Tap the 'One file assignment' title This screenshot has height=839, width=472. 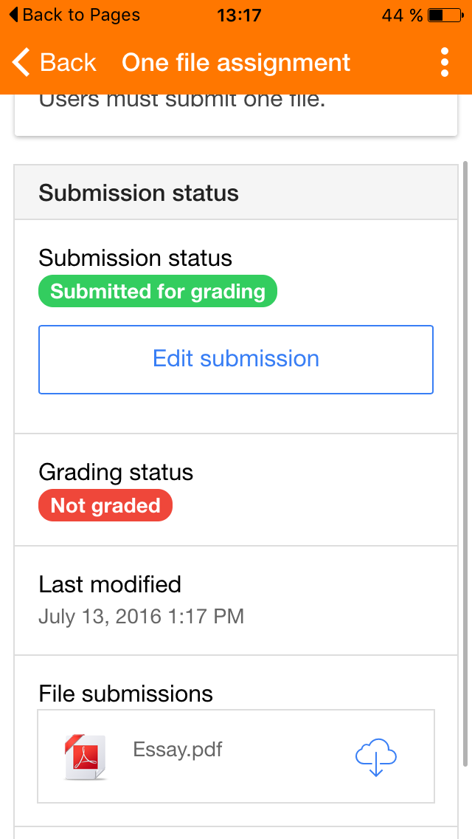236,63
